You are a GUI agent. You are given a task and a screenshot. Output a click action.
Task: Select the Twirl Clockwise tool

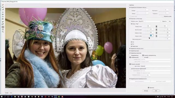coord(3,12)
